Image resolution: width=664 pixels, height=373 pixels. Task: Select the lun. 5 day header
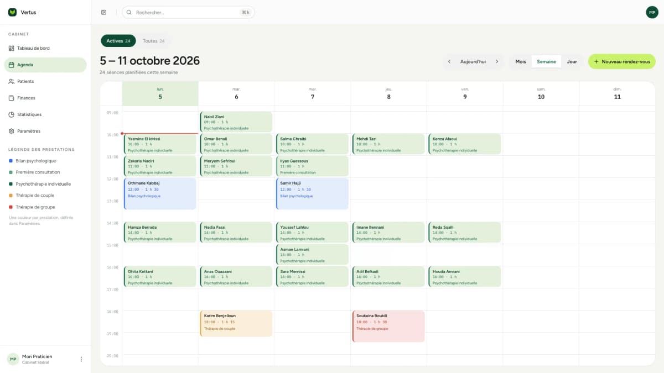click(160, 93)
